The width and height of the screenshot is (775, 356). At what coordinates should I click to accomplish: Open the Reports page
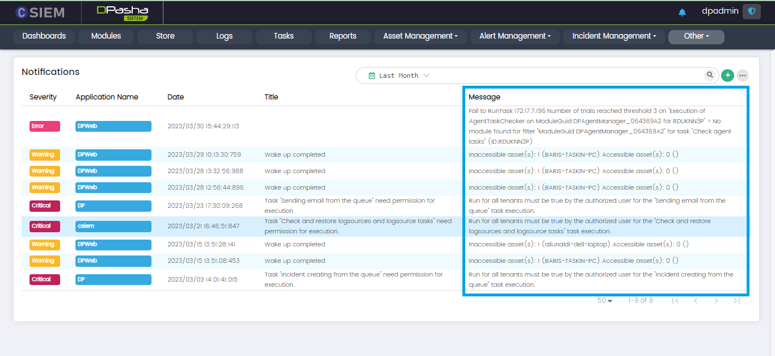(343, 36)
